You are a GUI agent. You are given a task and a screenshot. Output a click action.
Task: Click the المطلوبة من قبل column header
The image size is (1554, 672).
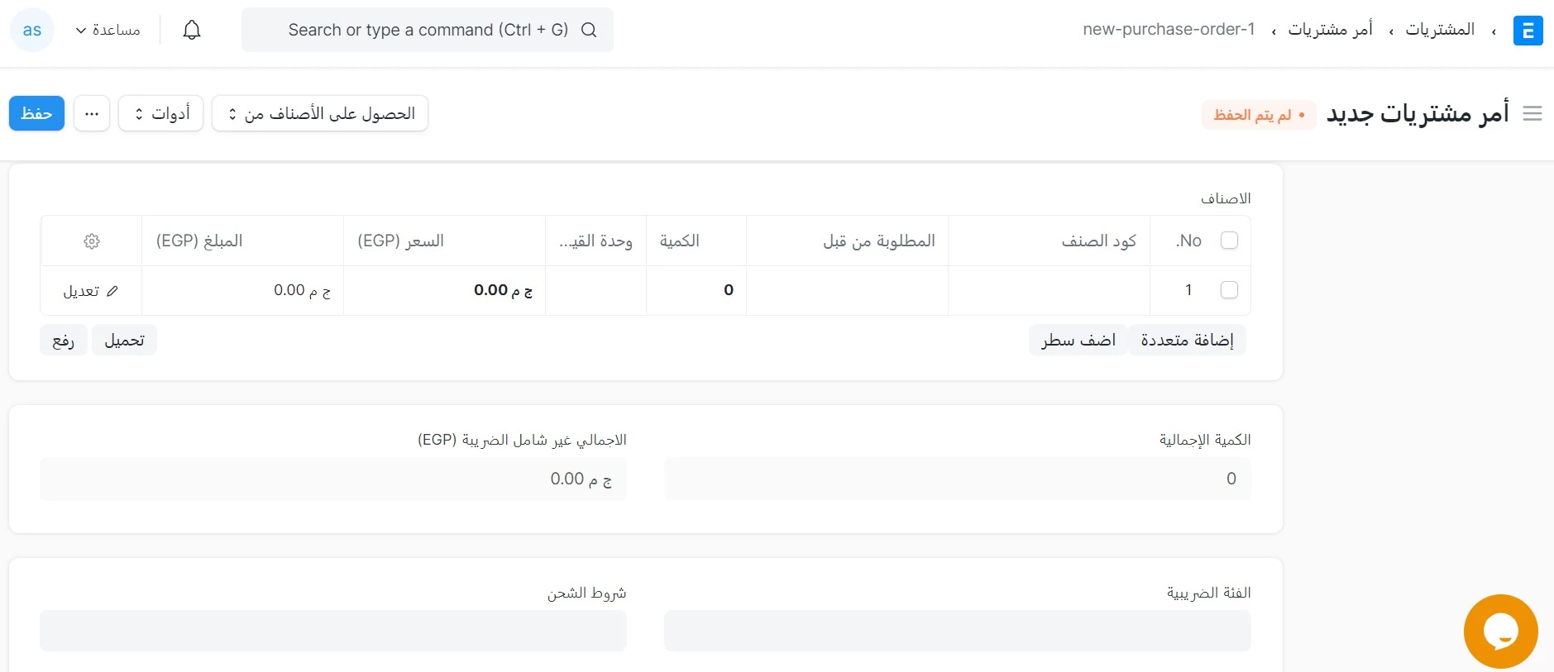847,241
